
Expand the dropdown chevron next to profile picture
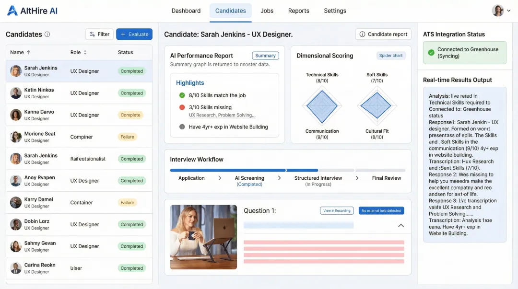509,10
